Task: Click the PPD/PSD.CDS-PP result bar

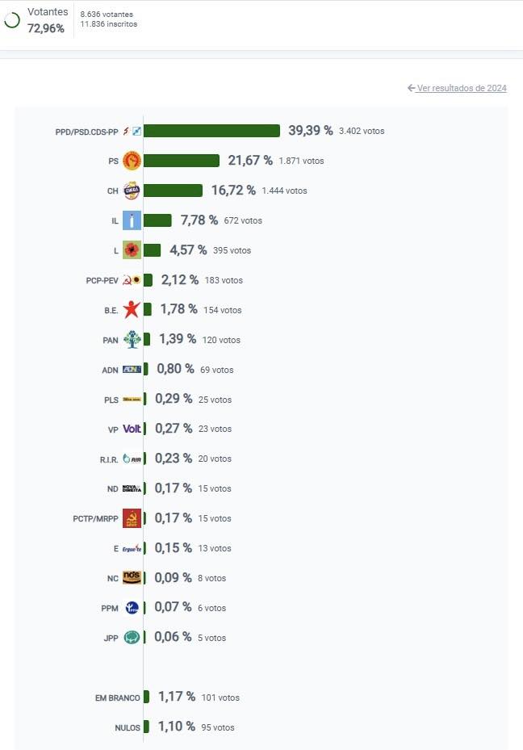Action: pyautogui.click(x=211, y=131)
